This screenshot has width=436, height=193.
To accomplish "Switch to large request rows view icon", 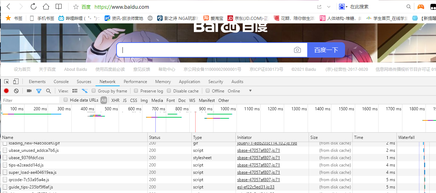I will [75, 91].
